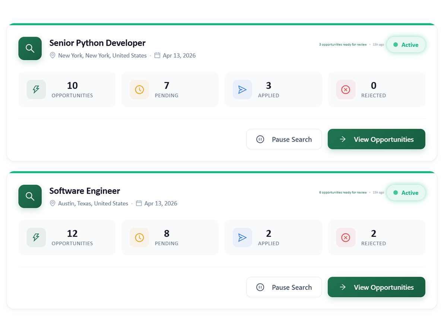447x335 pixels.
Task: Pause the Software Engineer search
Action: (x=284, y=287)
